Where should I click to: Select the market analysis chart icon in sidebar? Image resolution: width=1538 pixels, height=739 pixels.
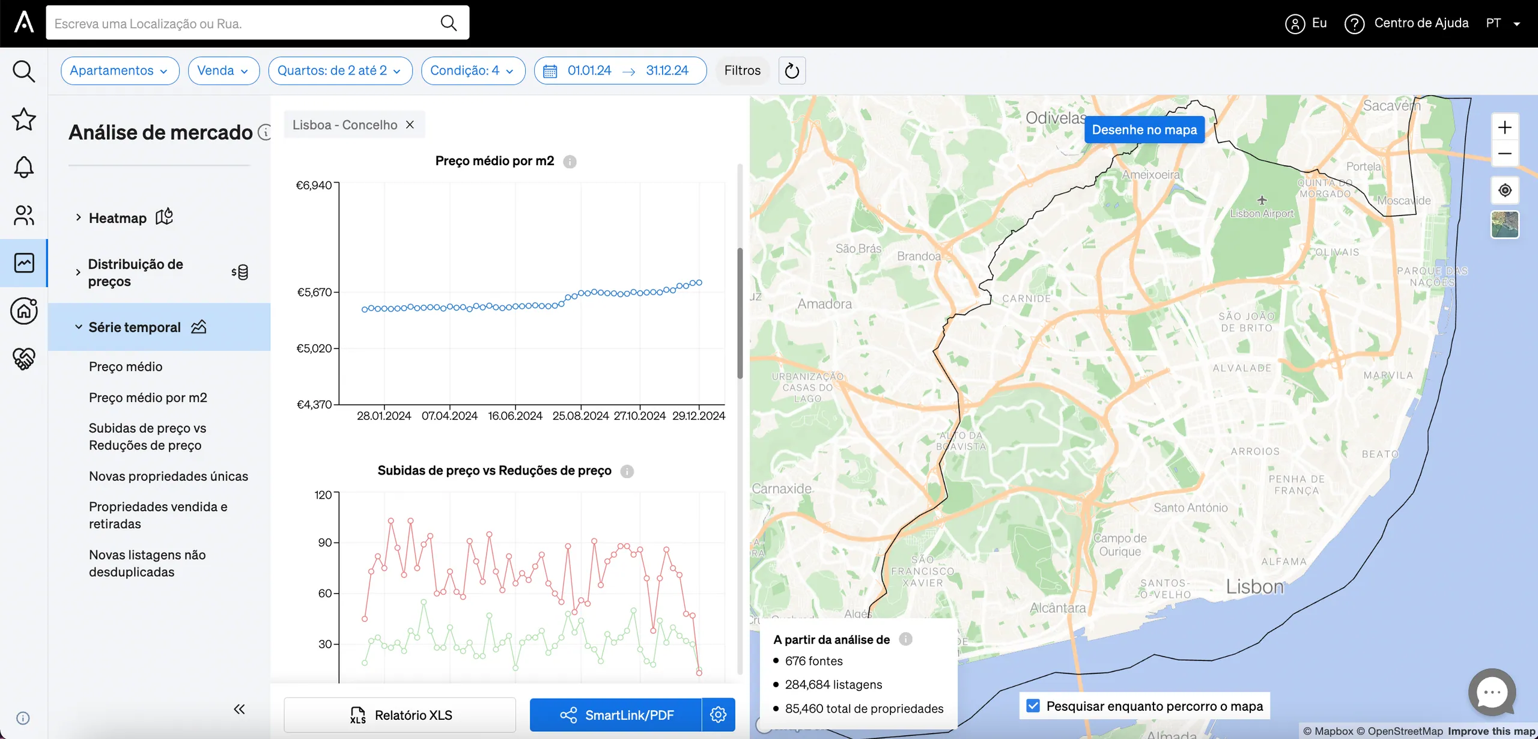pyautogui.click(x=23, y=263)
